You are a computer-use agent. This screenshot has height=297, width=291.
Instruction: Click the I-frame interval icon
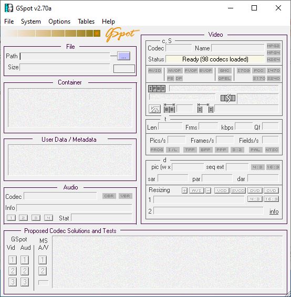(x=205, y=108)
